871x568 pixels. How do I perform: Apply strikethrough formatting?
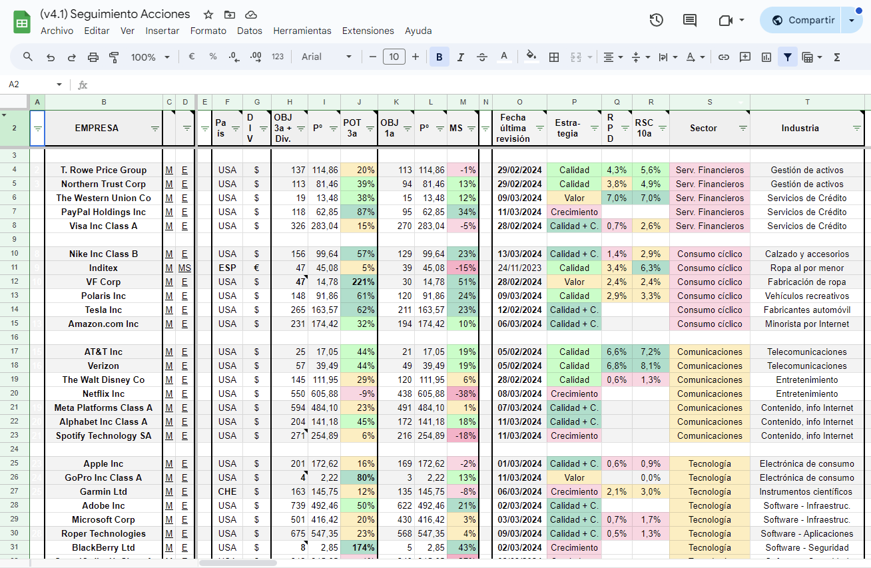click(x=482, y=57)
